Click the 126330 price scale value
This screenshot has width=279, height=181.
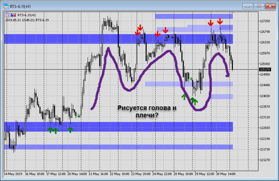pos(265,42)
